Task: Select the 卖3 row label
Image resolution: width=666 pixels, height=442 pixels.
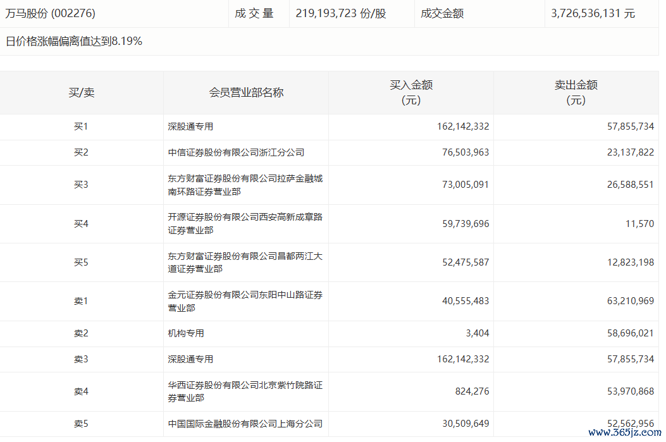Action: tap(81, 359)
